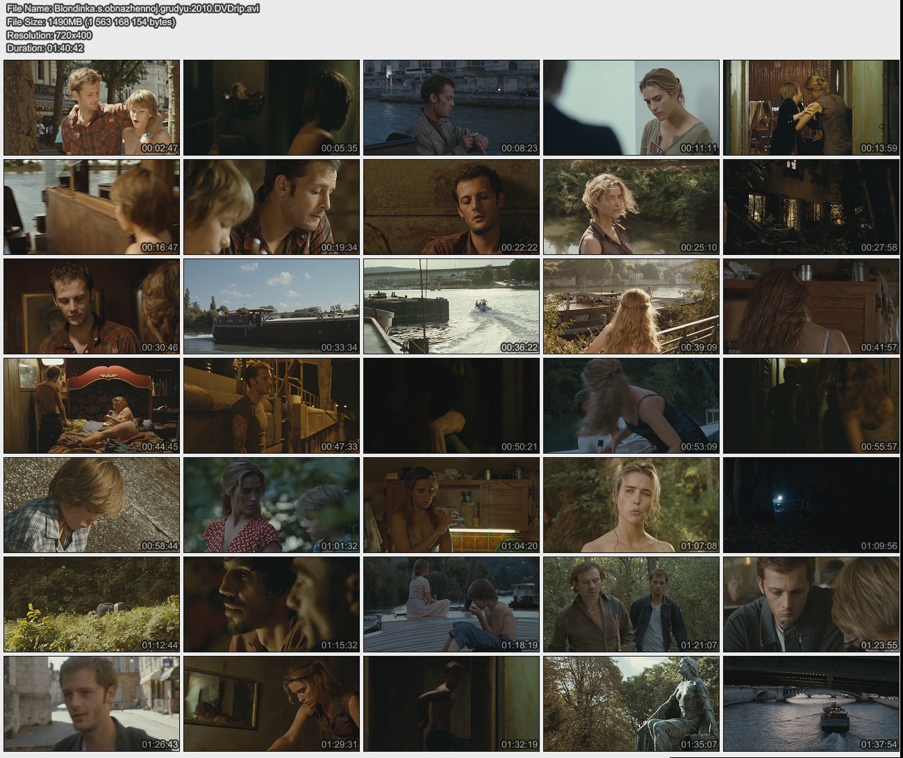903x758 pixels.
Task: Select the frame marked 00:22:22
Action: pyautogui.click(x=451, y=207)
